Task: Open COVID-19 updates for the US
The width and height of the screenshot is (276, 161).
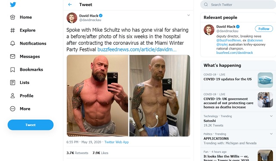Action: (227, 79)
